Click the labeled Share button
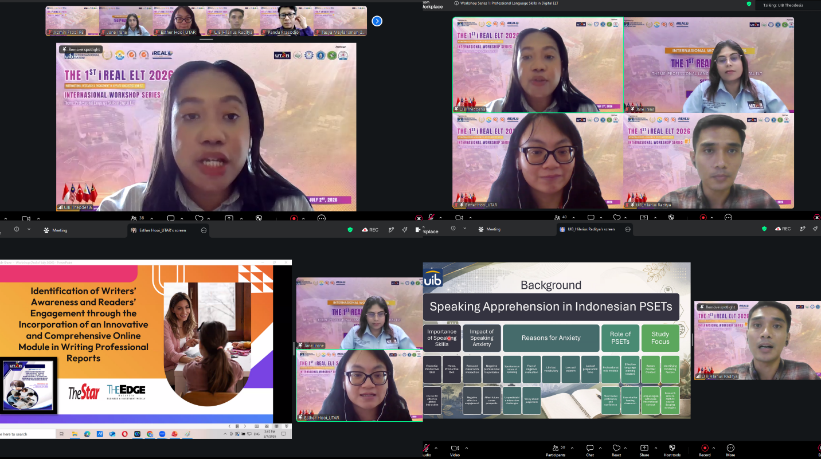821x459 pixels. coord(644,450)
